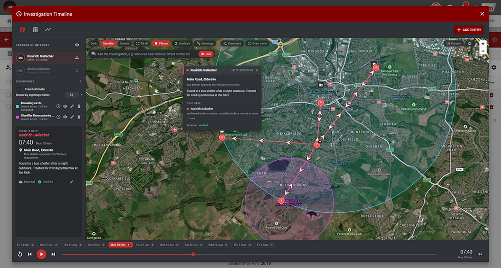Viewport: 501px width, 268px height.
Task: Switch to the map view icon
Action: click(22, 30)
